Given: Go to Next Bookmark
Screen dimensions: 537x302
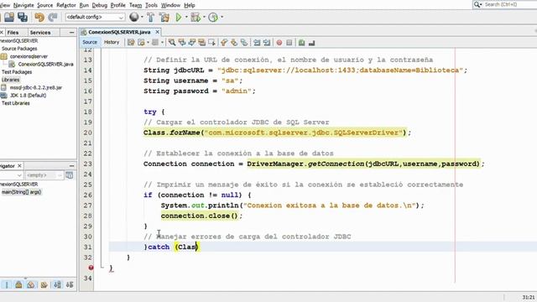Looking at the screenshot, I should pyautogui.click(x=234, y=43).
